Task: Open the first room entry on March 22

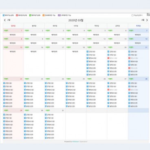Action: click(8, 83)
